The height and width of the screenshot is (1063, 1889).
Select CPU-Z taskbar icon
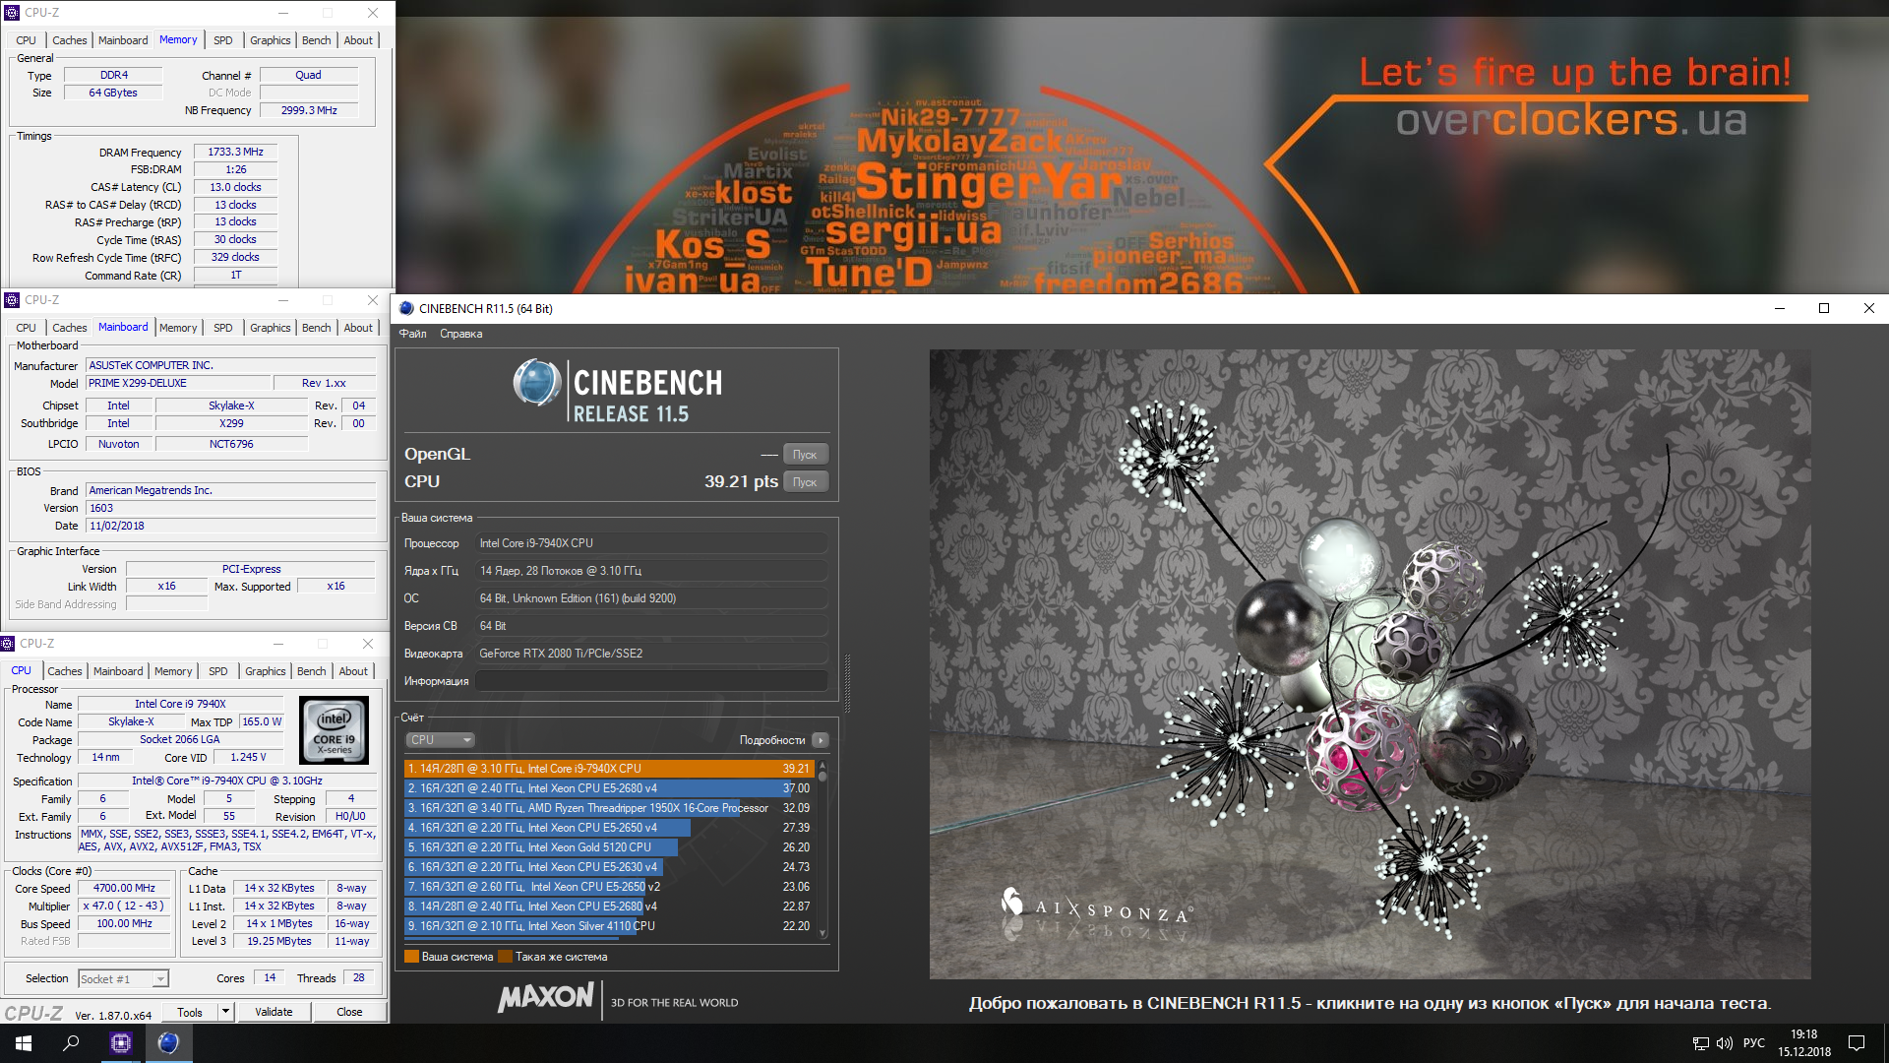[x=121, y=1043]
